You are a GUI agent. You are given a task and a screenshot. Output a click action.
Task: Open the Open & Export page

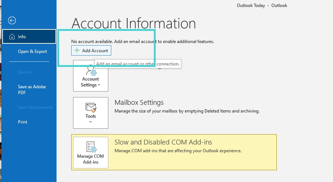click(x=32, y=51)
